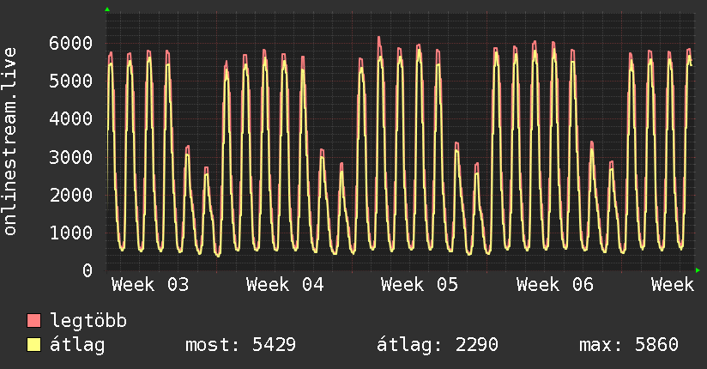The width and height of the screenshot is (707, 369).
Task: Click the 'max: 5860' maximum statistic
Action: point(629,345)
